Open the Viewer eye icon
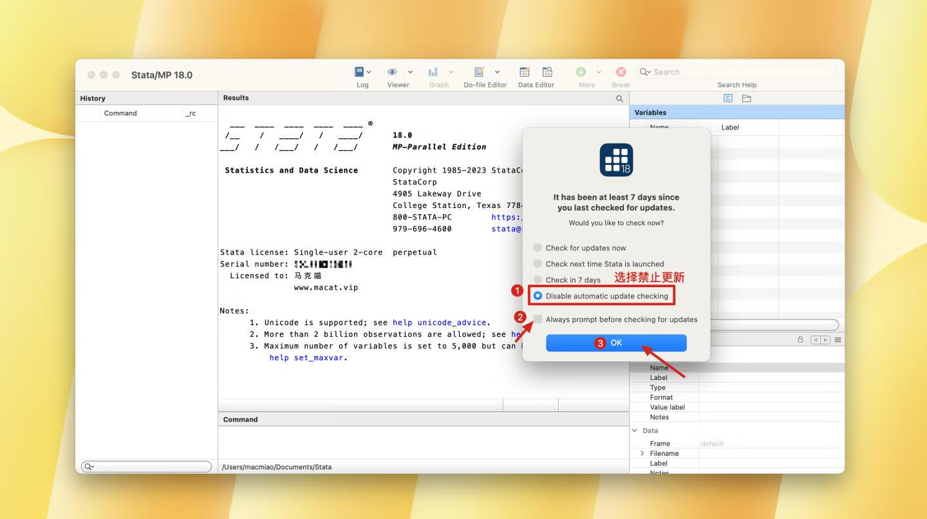 (x=392, y=72)
